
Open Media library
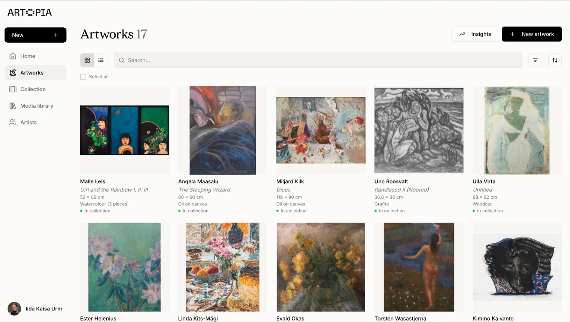point(36,106)
